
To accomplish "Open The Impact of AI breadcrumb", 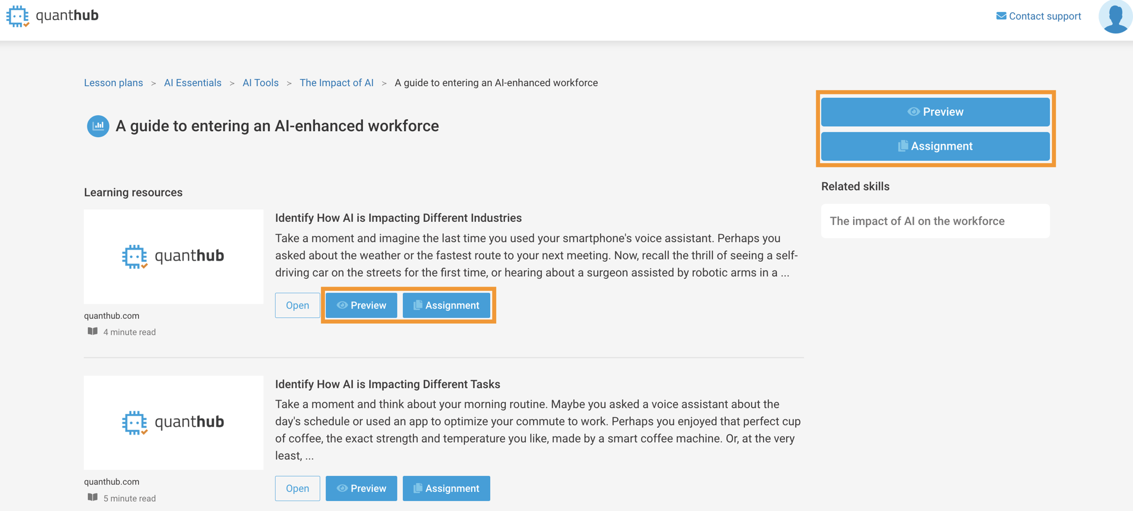I will 336,83.
